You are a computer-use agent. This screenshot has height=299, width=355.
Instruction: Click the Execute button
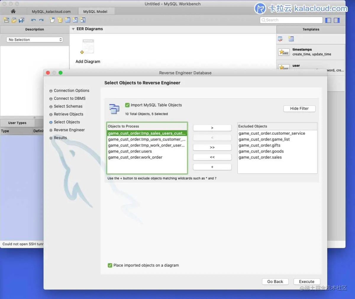[x=306, y=282]
